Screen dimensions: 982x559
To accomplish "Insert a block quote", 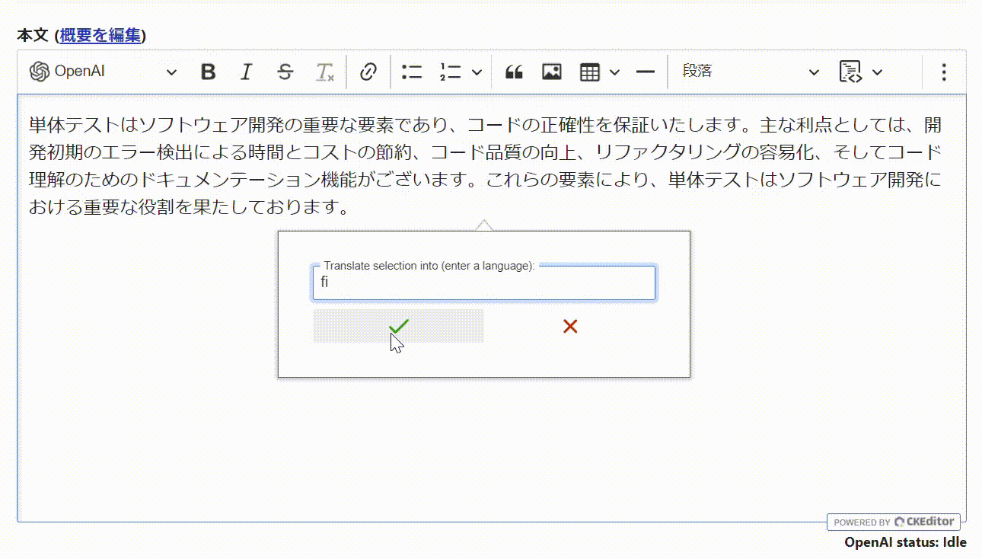I will [514, 71].
